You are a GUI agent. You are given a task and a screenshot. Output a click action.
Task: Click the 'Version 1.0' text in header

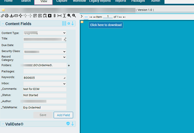point(145,10)
